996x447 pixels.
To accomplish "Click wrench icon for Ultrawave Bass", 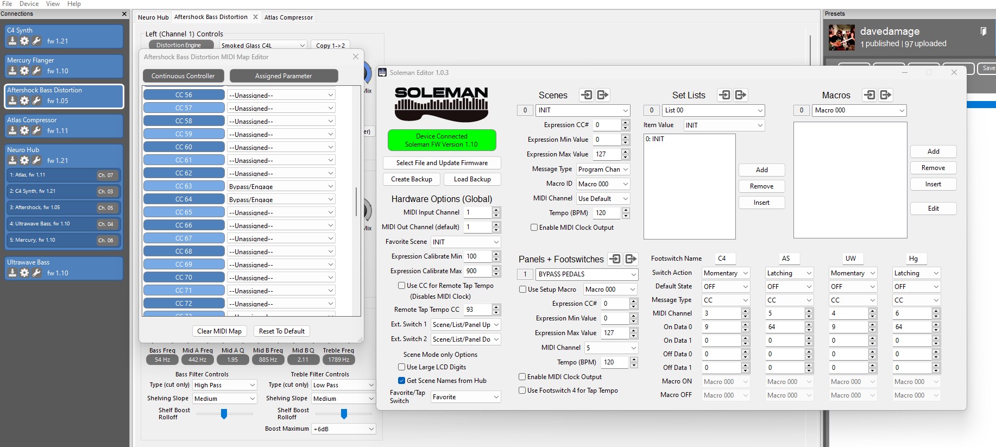I will 36,273.
